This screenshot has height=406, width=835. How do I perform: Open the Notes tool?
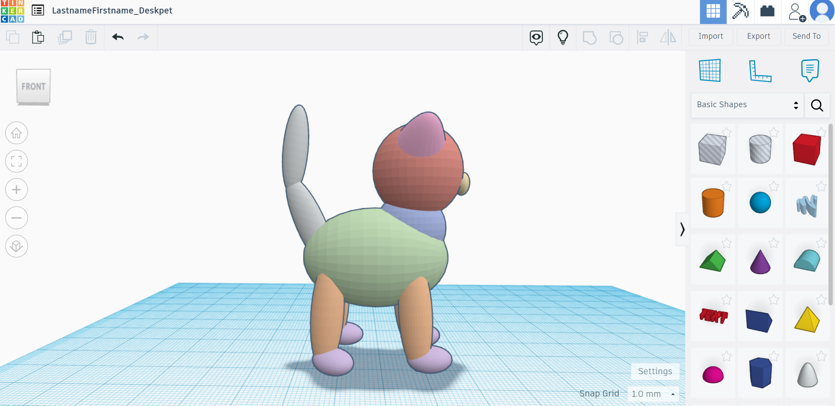point(810,71)
